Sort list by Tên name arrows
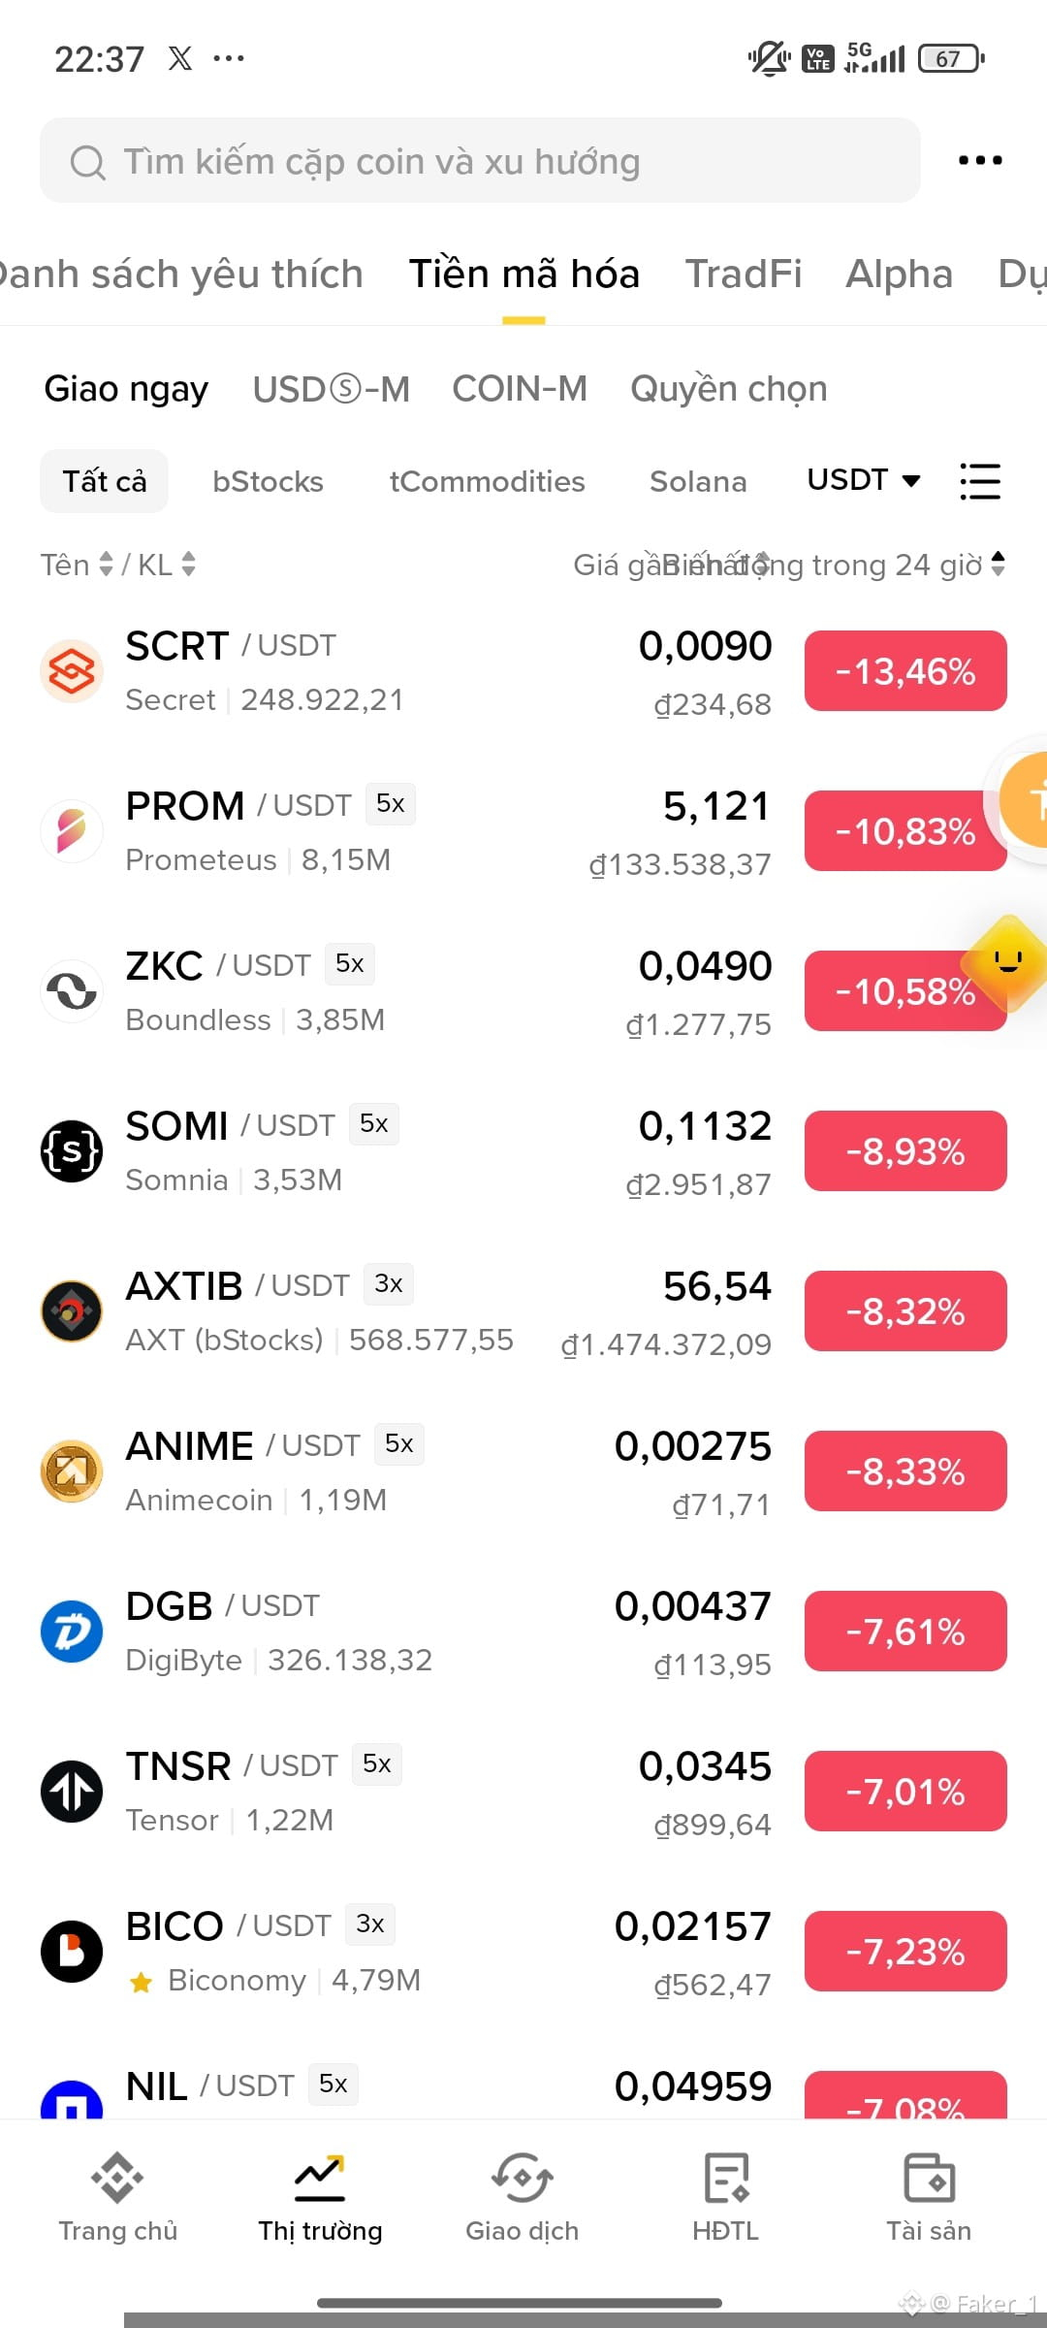This screenshot has height=2328, width=1047. pyautogui.click(x=106, y=565)
